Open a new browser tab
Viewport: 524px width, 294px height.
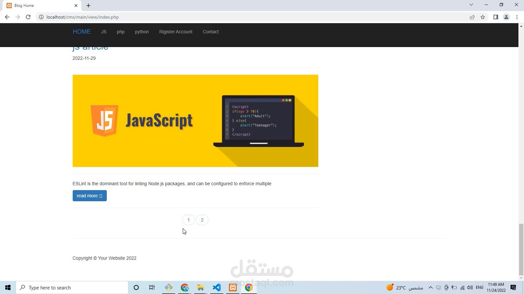click(x=88, y=6)
